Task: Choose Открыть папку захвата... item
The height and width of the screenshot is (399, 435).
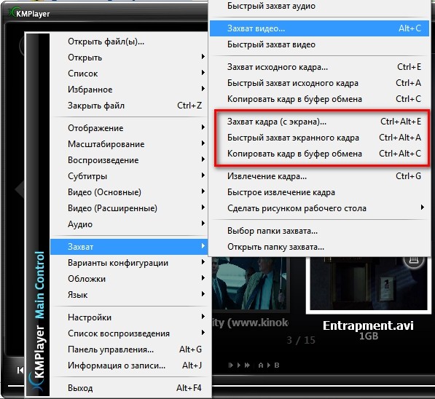Action: 319,247
